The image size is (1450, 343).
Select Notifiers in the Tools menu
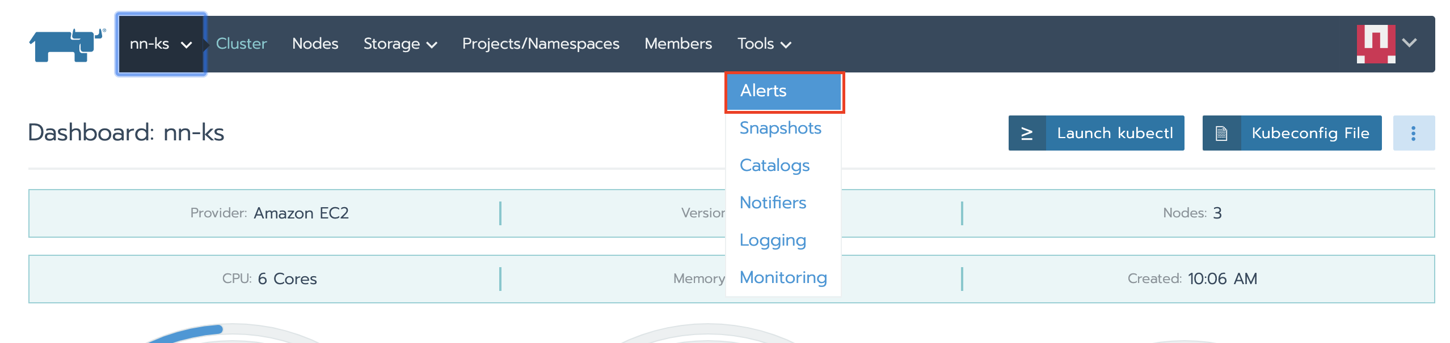point(773,203)
